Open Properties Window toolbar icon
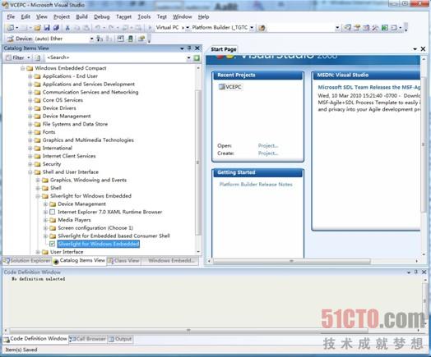Screen dimensions: 431x357 pyautogui.click(x=357, y=28)
